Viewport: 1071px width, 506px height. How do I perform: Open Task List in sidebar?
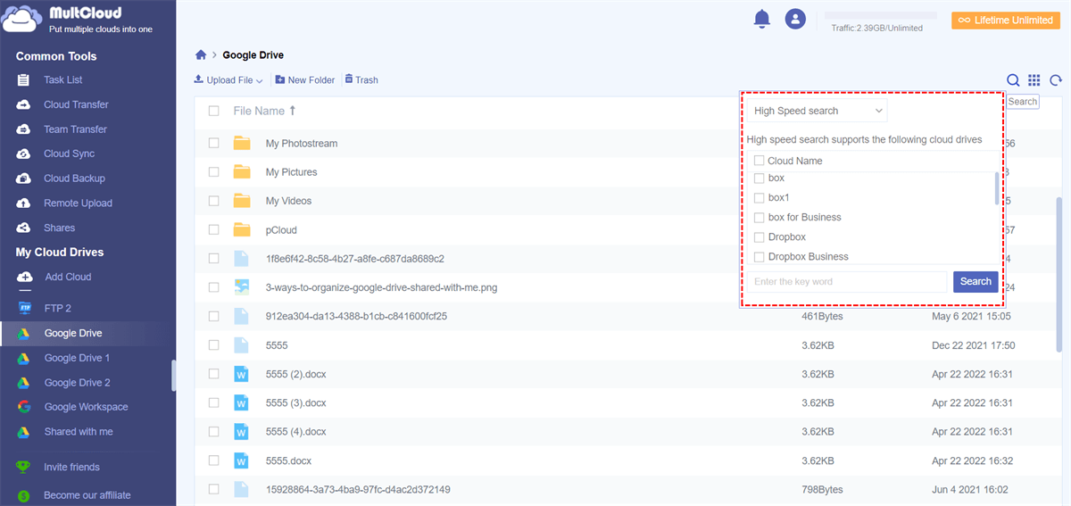(x=63, y=80)
